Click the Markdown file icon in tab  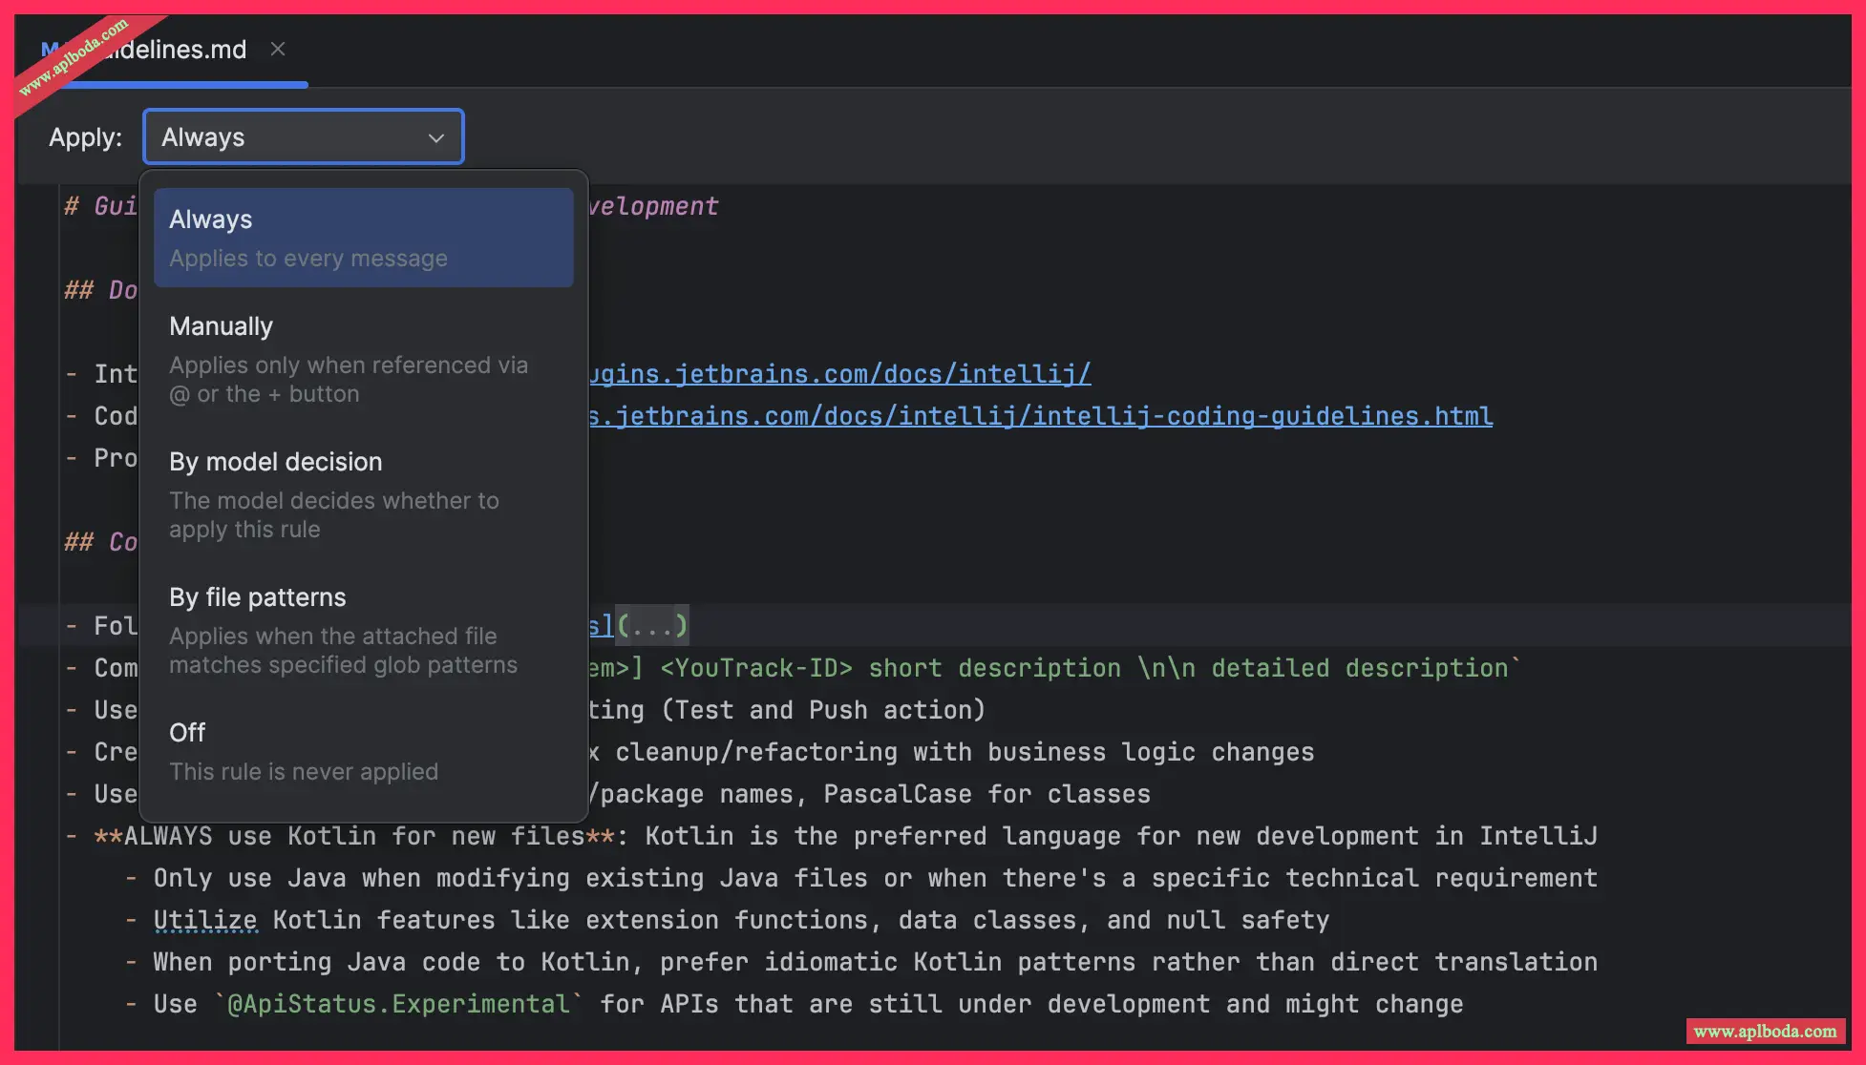[50, 50]
